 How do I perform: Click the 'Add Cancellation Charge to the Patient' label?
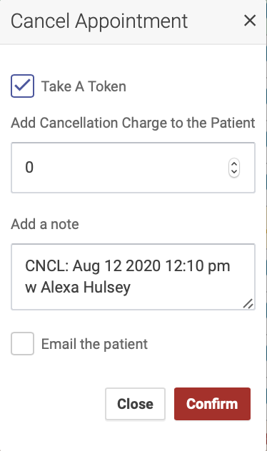pyautogui.click(x=133, y=123)
